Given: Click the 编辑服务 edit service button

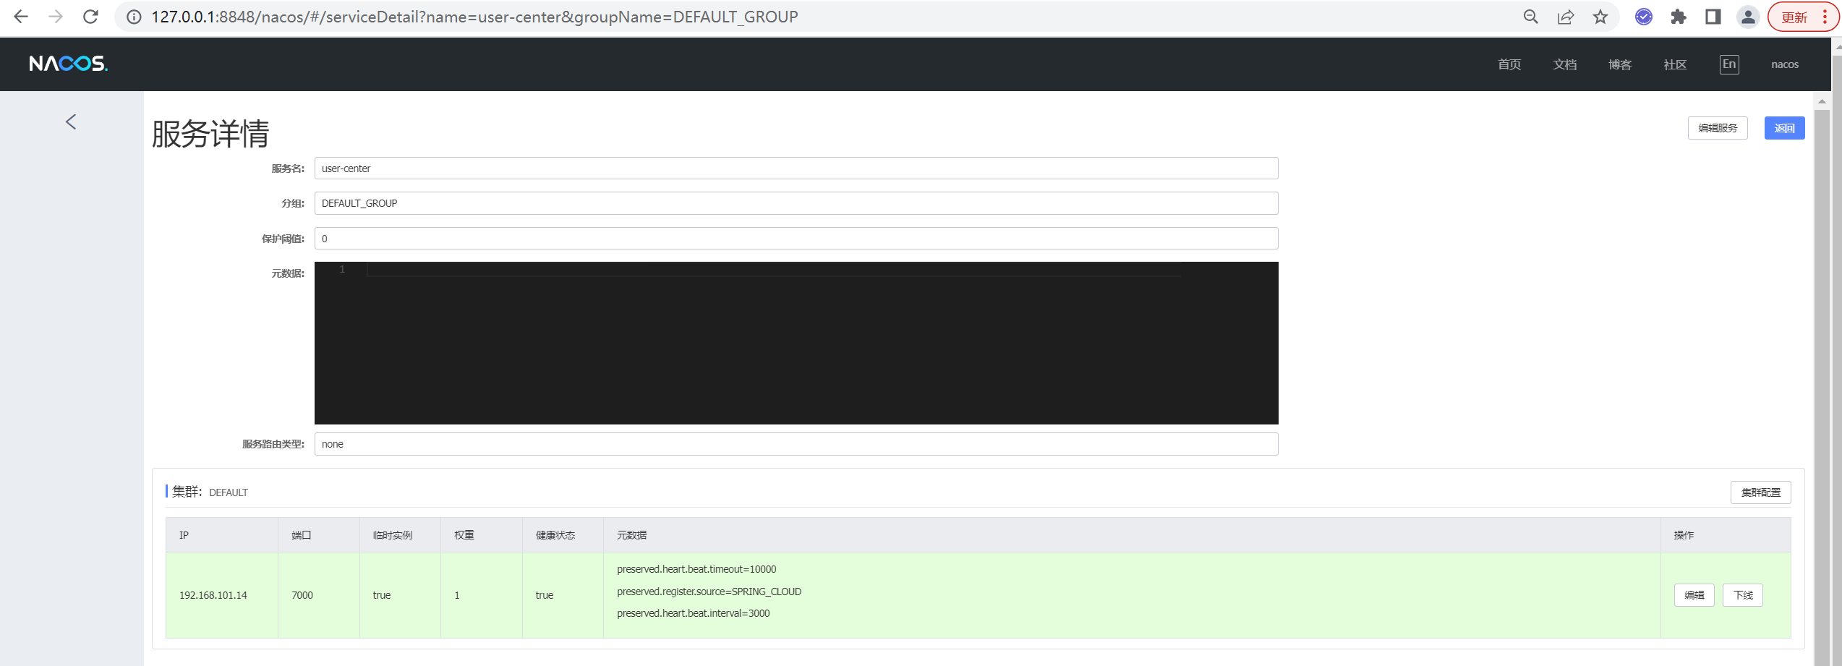Looking at the screenshot, I should (x=1718, y=128).
